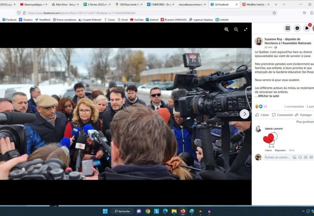View the 1 commentaire count
Screen dimensions: 314x216
[x=294, y=106]
